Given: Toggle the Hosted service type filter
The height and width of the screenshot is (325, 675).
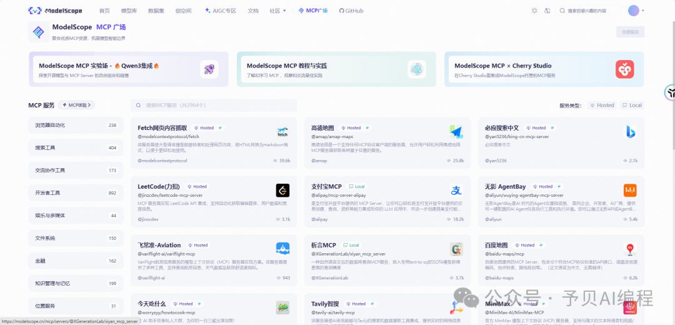Looking at the screenshot, I should tap(602, 105).
